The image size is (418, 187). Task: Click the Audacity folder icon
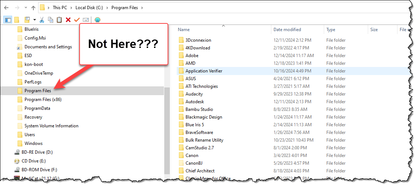coord(181,94)
